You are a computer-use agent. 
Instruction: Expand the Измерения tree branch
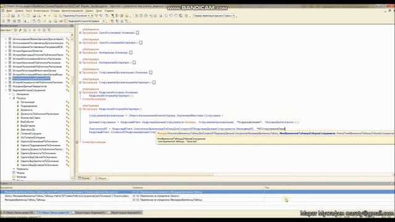(10, 94)
